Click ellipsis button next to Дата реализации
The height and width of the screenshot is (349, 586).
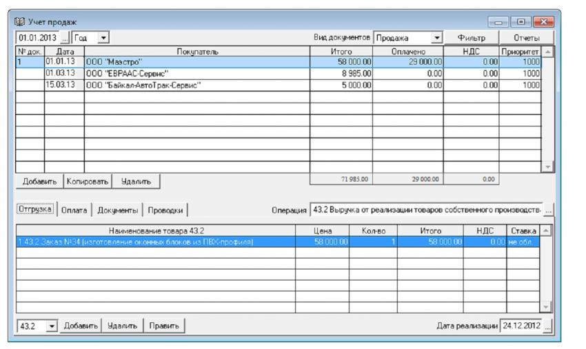[x=549, y=325]
